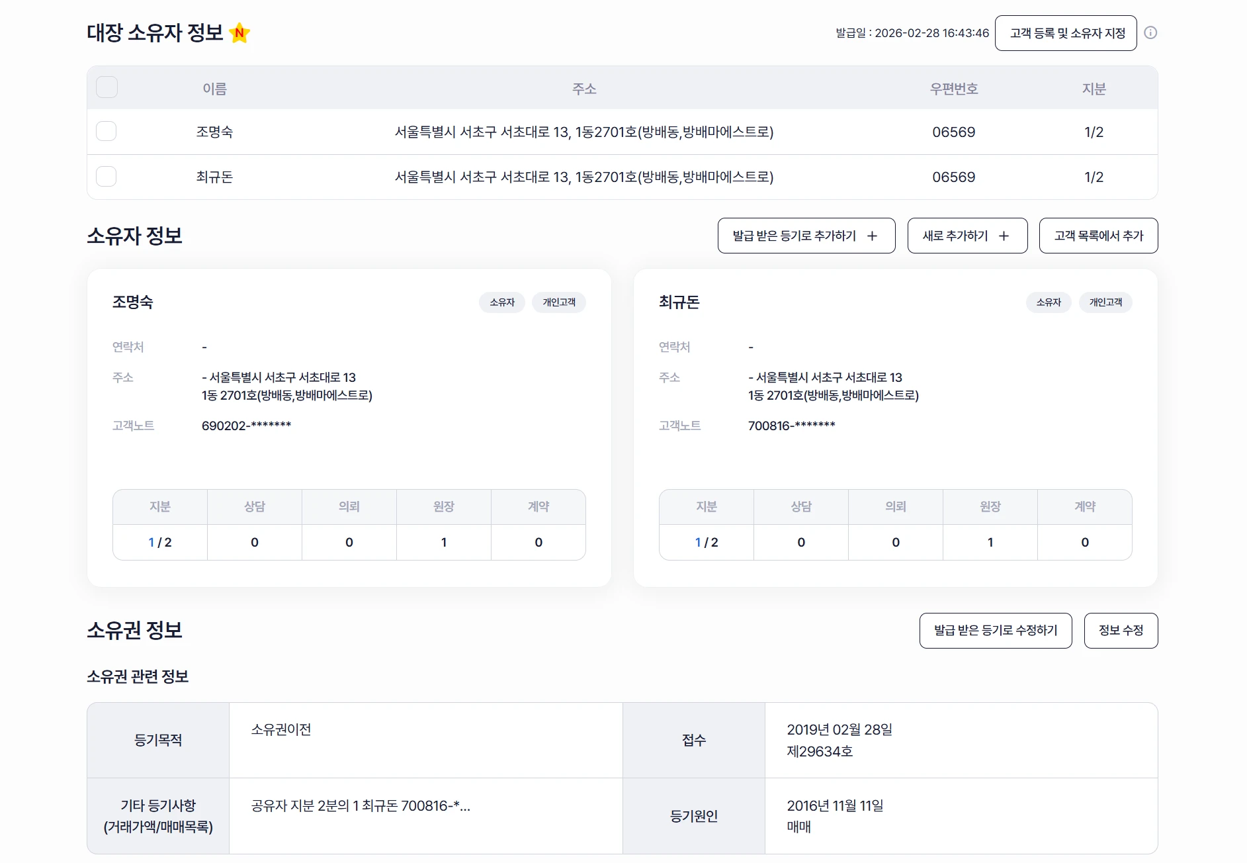Check the box for 조명숙 row
The image size is (1247, 863).
point(107,131)
